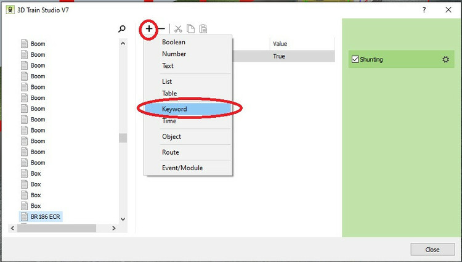Click horizontal scroll left arrow
The image size is (462, 262).
tap(12, 228)
